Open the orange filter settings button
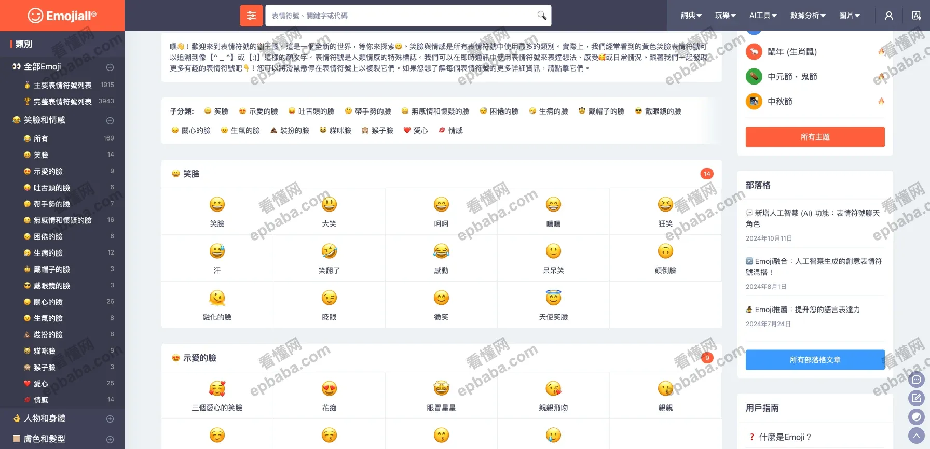Viewport: 930px width, 449px height. point(251,16)
